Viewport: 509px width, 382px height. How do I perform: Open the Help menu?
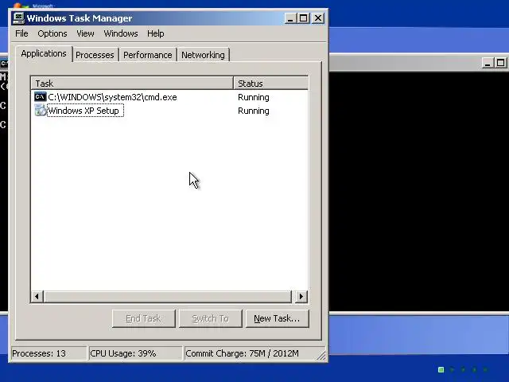pos(156,33)
